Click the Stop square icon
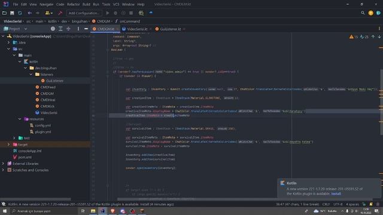The height and width of the screenshot is (215, 383). [131, 13]
